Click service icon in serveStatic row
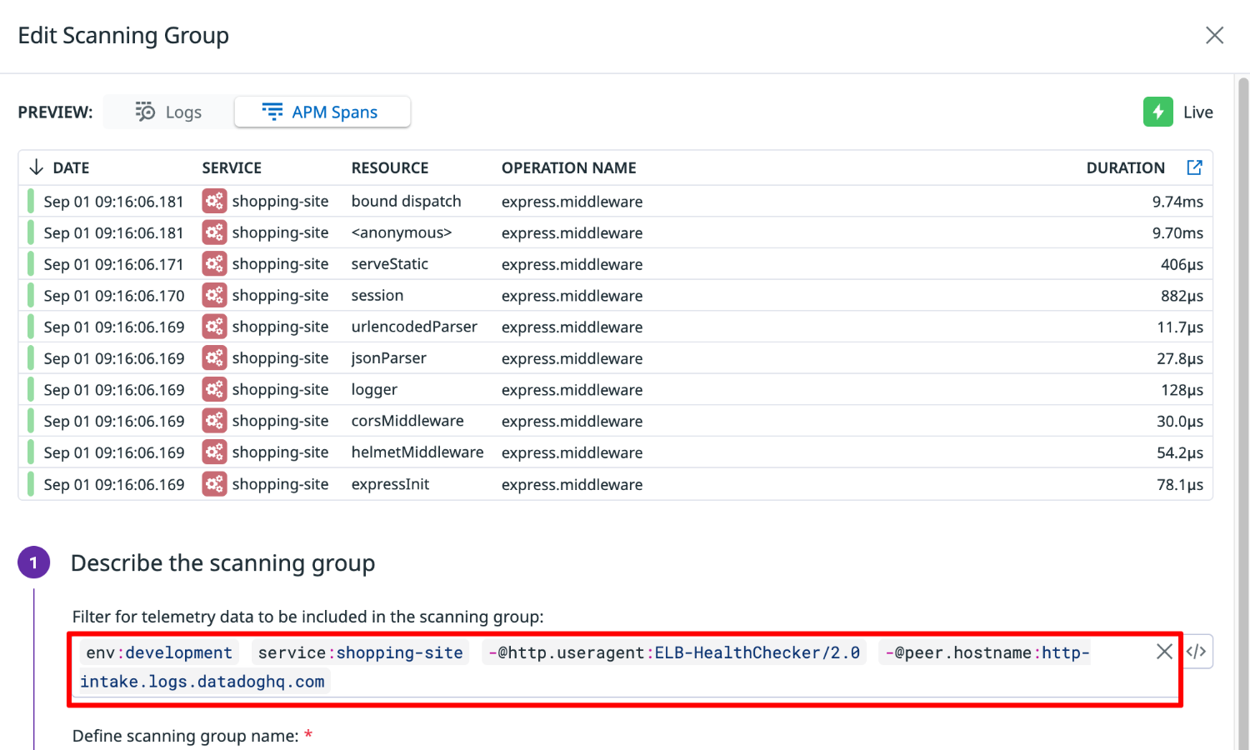The image size is (1250, 750). point(214,264)
